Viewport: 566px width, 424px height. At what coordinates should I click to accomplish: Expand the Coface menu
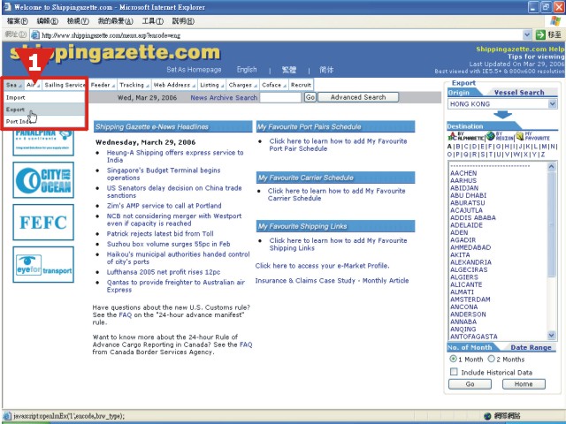tap(273, 85)
